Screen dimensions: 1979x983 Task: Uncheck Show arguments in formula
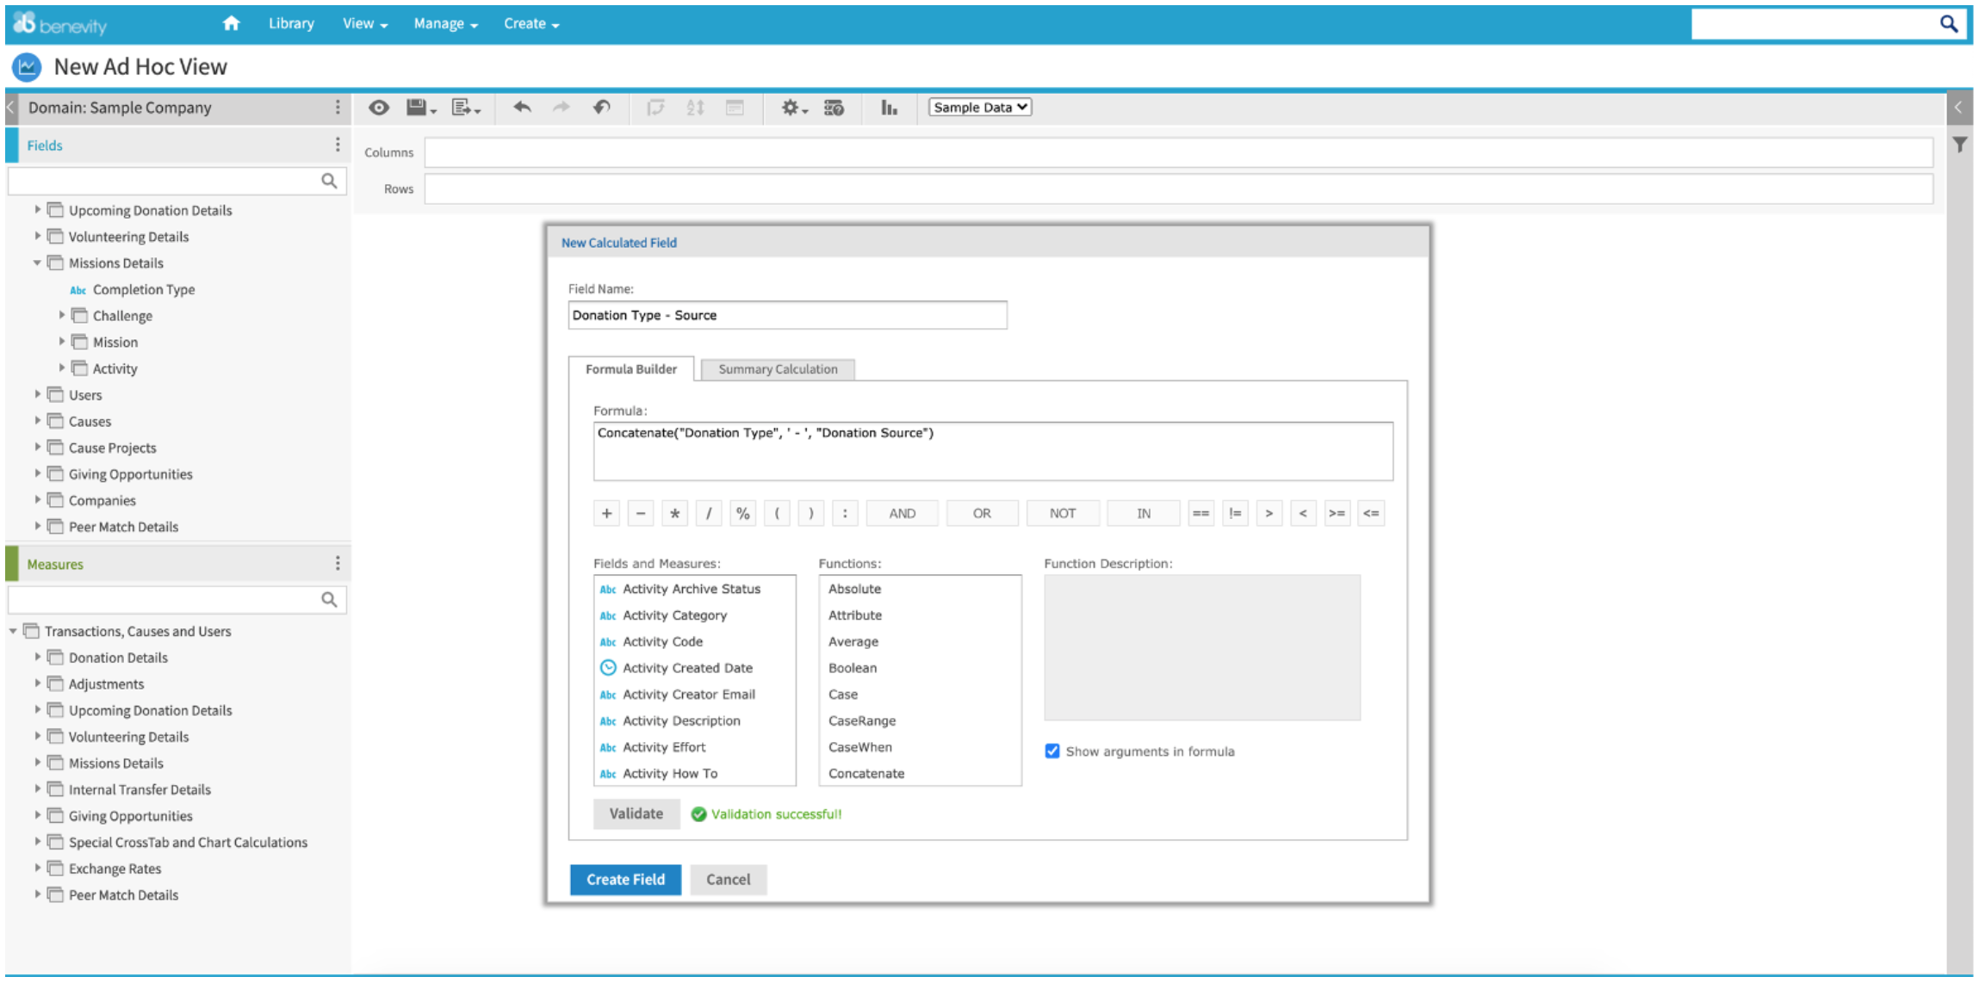[x=1052, y=751]
